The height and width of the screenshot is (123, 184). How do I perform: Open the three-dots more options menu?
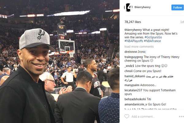pos(182,117)
